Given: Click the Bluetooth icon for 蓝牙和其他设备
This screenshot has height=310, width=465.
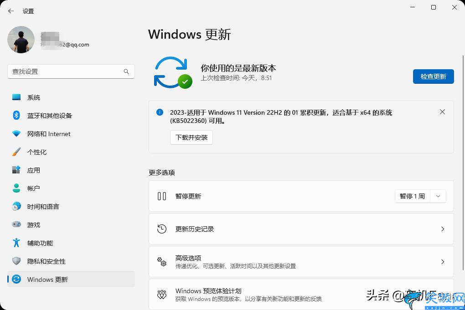Looking at the screenshot, I should (16, 116).
